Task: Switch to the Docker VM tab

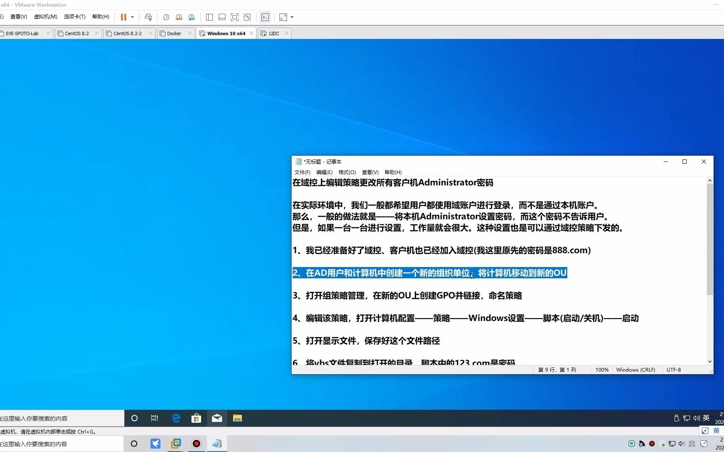Action: [174, 33]
